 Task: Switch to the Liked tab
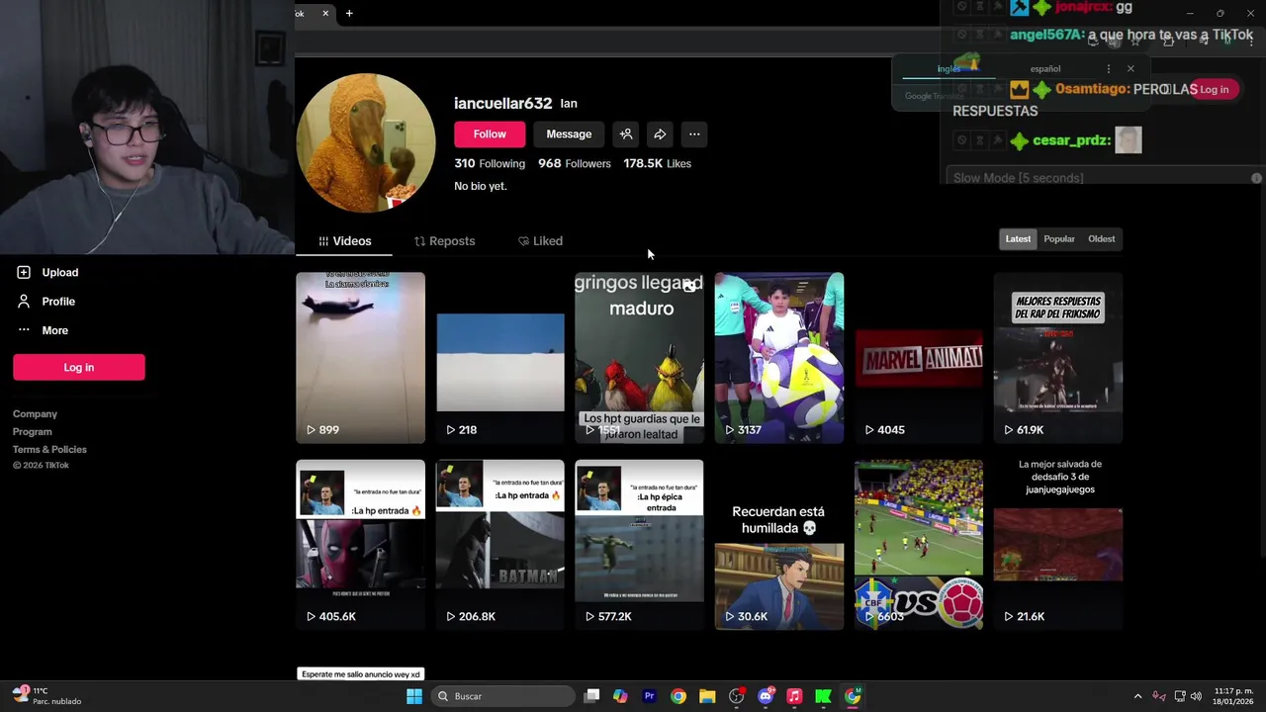tap(540, 241)
